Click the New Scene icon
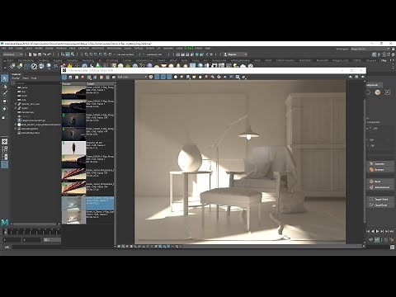 tap(31, 54)
